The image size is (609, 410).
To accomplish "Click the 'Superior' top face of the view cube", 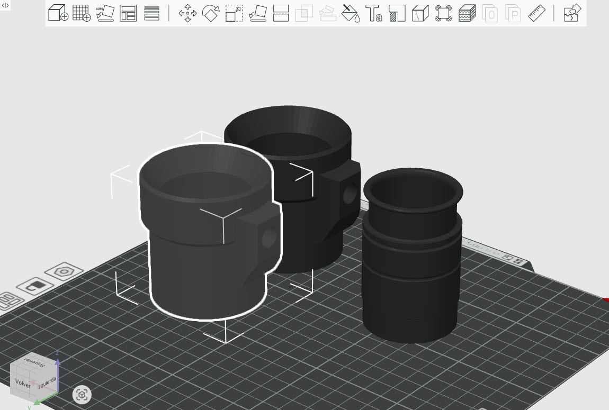I will [34, 362].
